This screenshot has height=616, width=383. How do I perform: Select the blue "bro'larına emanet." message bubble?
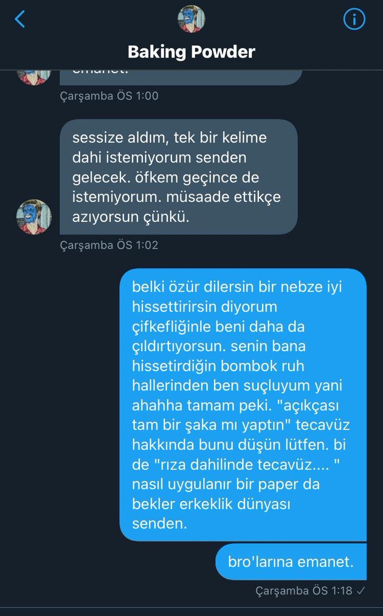[x=291, y=562]
